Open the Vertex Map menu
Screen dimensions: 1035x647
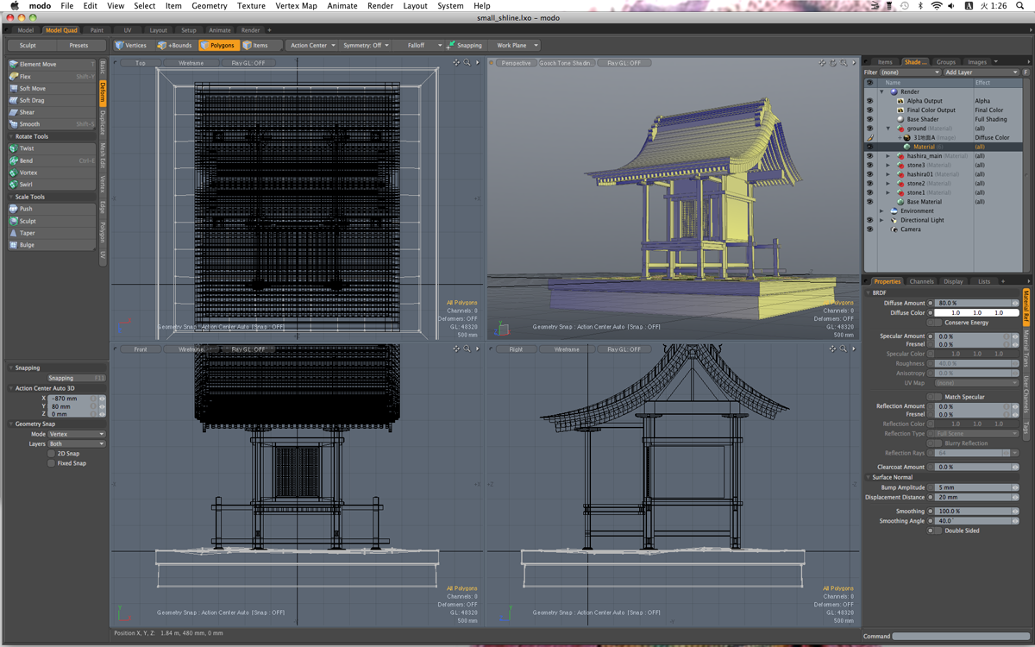point(296,6)
